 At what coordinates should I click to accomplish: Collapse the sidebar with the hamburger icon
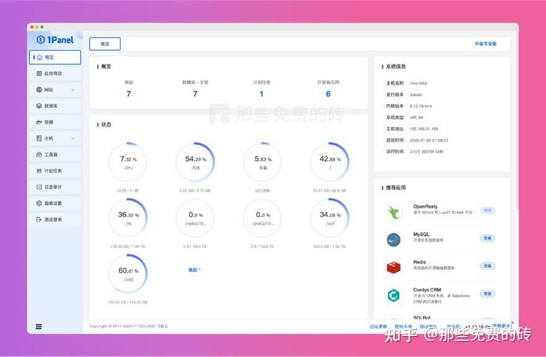[x=38, y=327]
